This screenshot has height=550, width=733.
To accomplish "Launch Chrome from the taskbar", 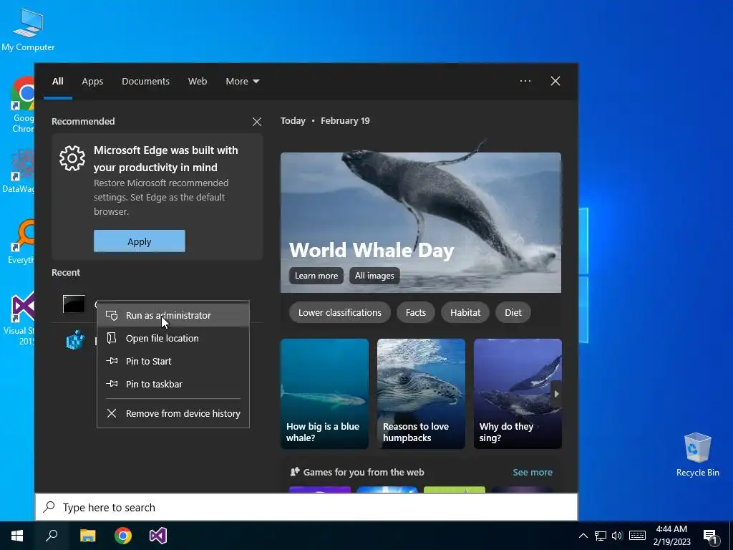I will click(x=123, y=536).
